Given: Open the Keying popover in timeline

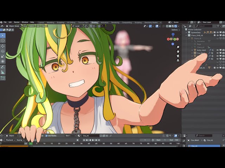Looking at the screenshot, I should 20,140.
